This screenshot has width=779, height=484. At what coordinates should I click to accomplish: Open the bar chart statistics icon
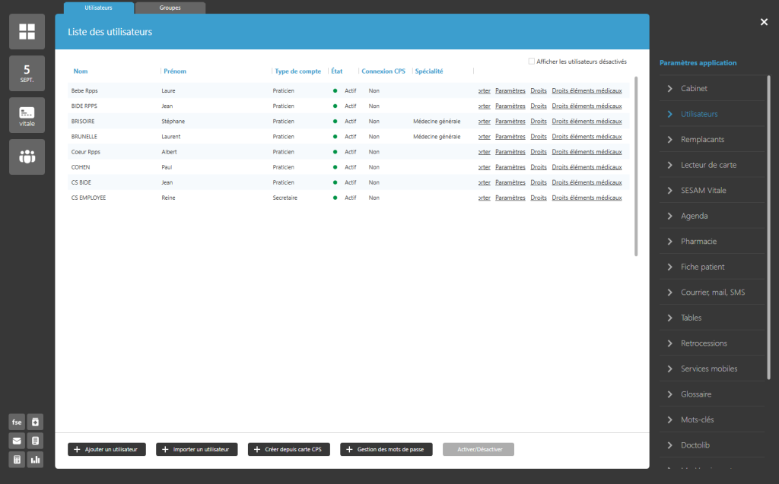tap(36, 460)
